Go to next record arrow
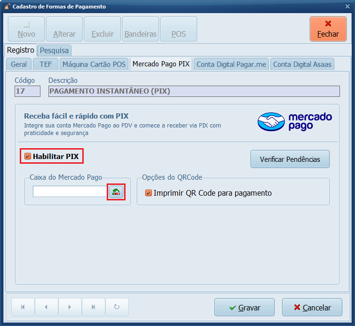Screen dimensions: 355x326 (70, 307)
